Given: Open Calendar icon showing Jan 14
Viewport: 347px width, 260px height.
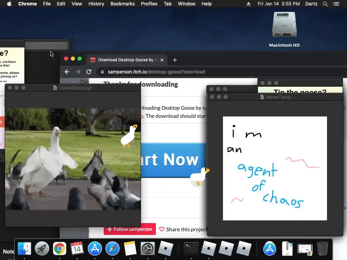Looking at the screenshot, I should [x=77, y=248].
